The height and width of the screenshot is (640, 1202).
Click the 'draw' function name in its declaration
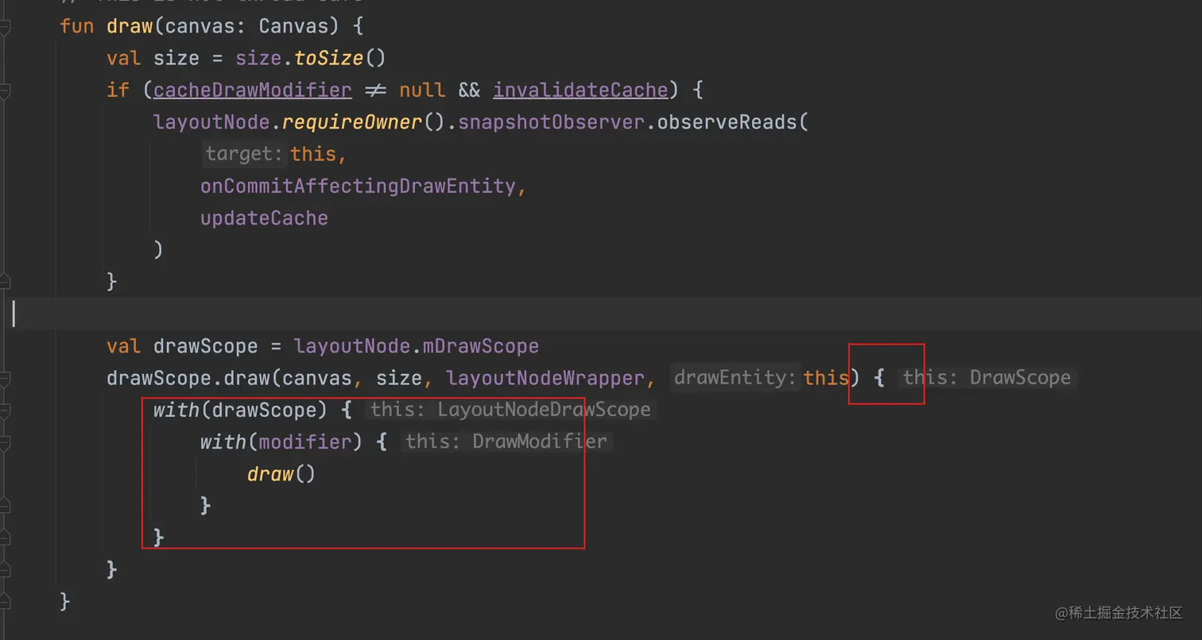(129, 26)
